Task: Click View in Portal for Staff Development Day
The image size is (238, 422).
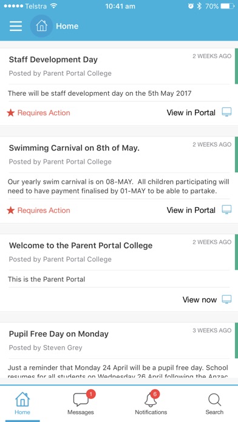Action: click(191, 113)
